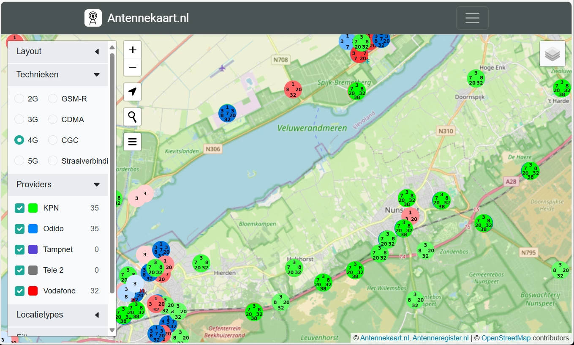This screenshot has width=574, height=345.
Task: Click the KPN antenna count 35
Action: click(x=95, y=208)
